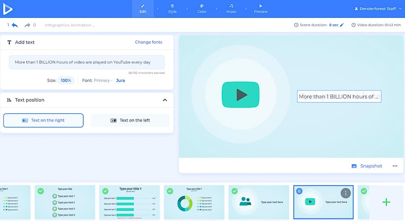Open the three-dot preview options menu

[x=395, y=166]
